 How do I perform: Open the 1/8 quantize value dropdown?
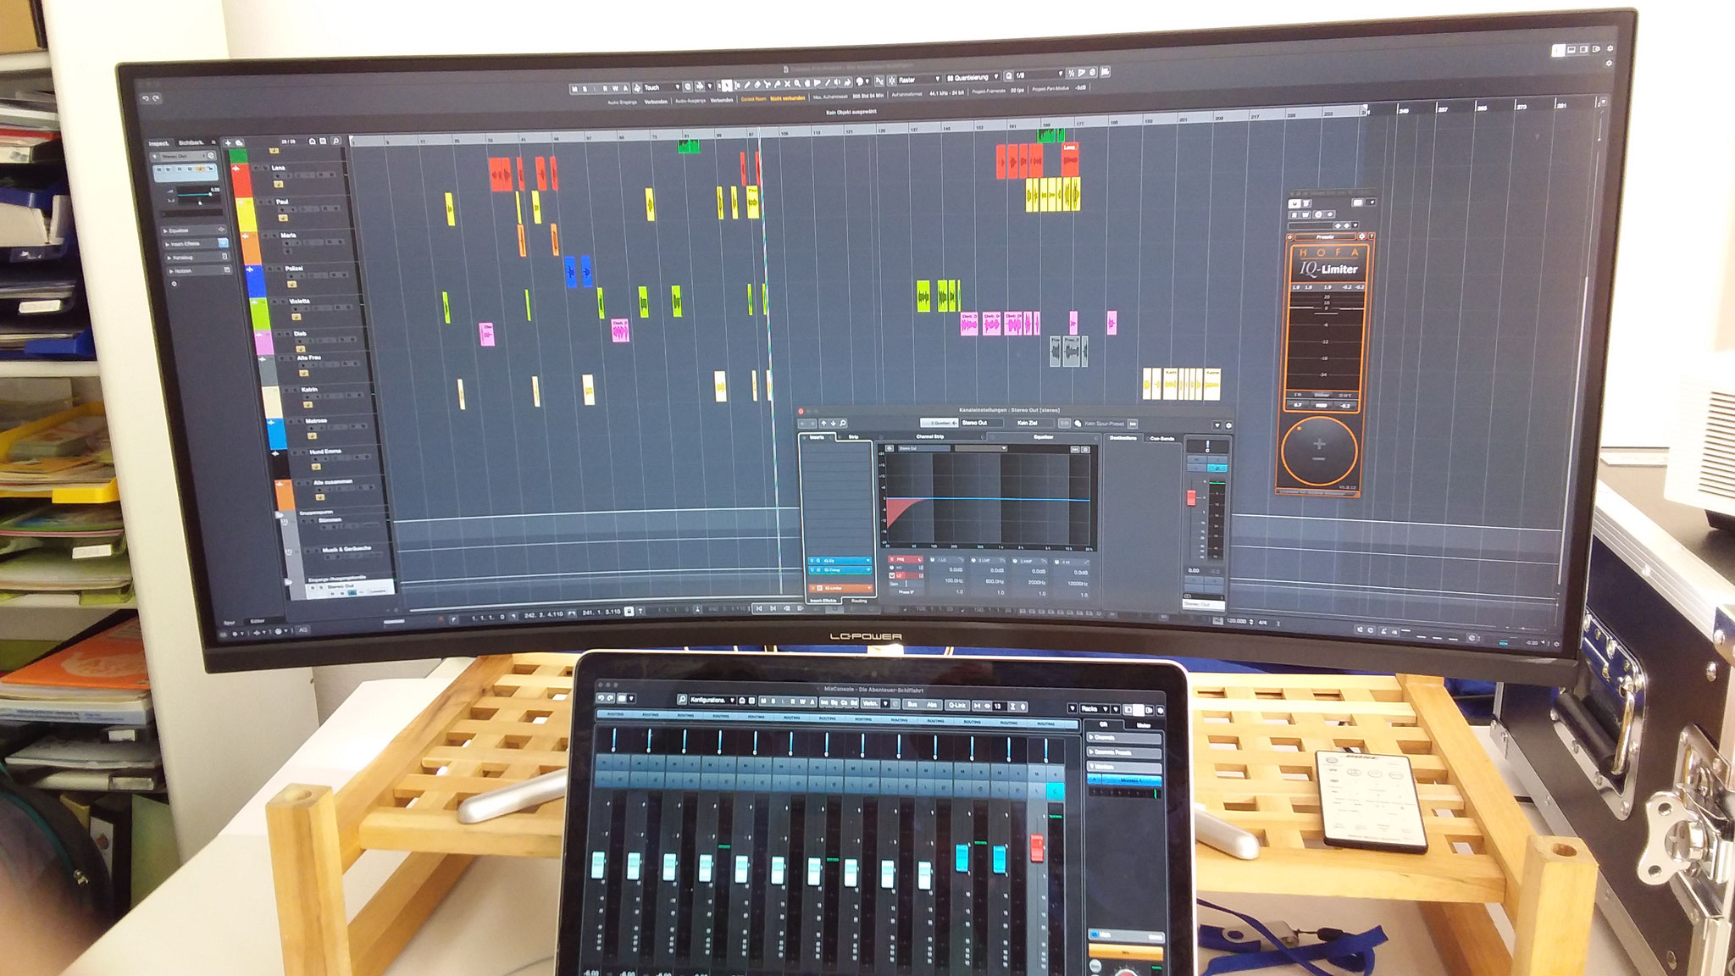click(x=1039, y=75)
